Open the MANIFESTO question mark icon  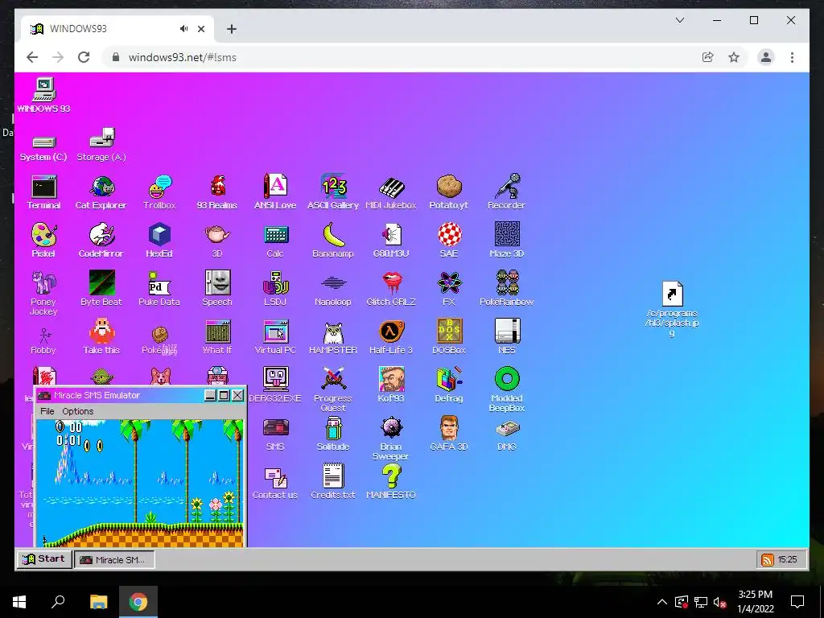(x=391, y=483)
